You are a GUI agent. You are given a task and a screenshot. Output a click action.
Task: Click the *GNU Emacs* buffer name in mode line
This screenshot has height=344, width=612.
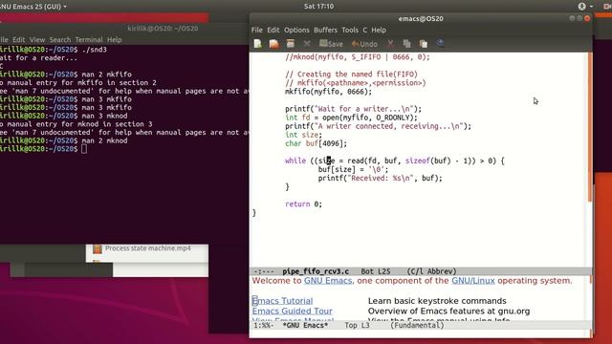(x=305, y=325)
